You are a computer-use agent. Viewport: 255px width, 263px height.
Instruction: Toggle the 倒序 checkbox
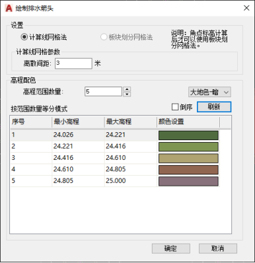(x=175, y=107)
